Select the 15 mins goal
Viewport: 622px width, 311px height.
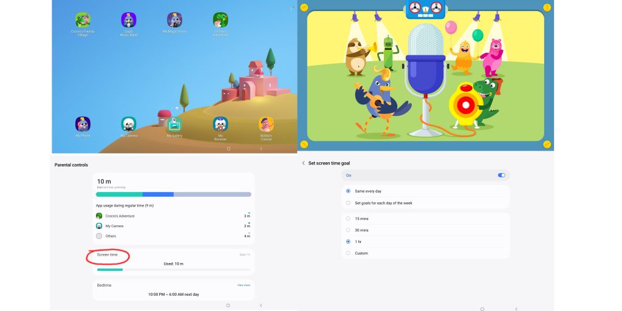coord(348,218)
